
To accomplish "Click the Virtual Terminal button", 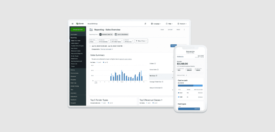I will click(x=78, y=29).
